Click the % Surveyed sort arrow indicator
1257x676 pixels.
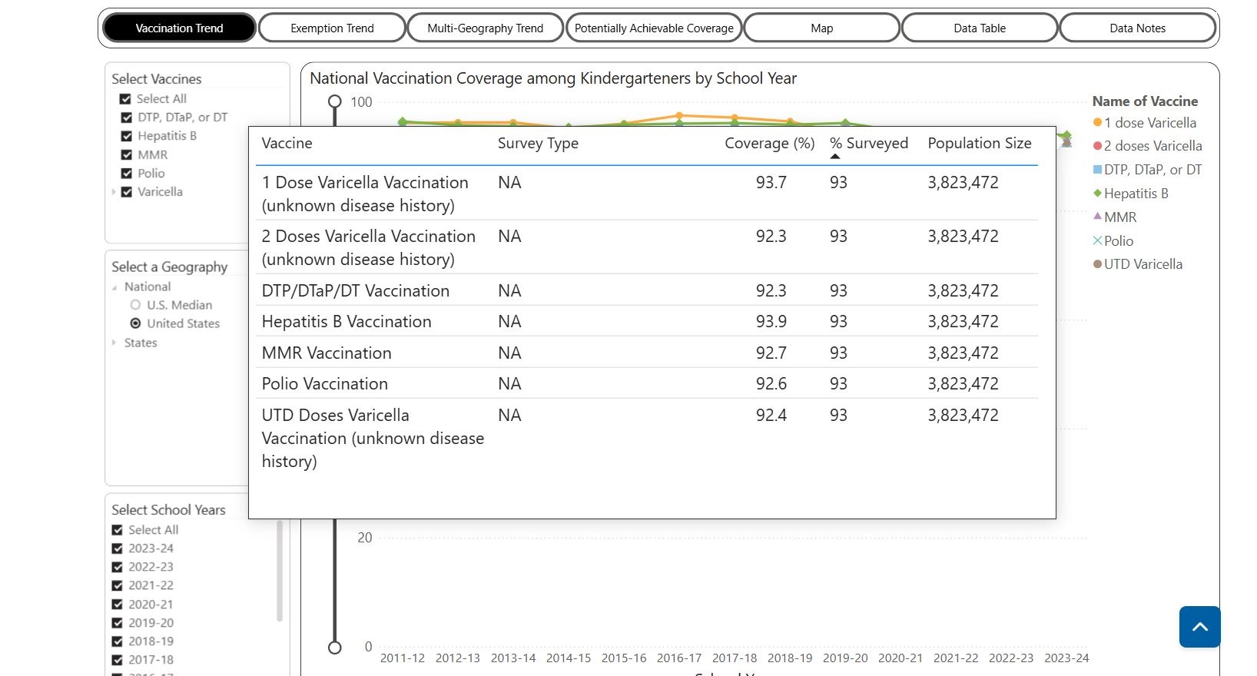[835, 157]
